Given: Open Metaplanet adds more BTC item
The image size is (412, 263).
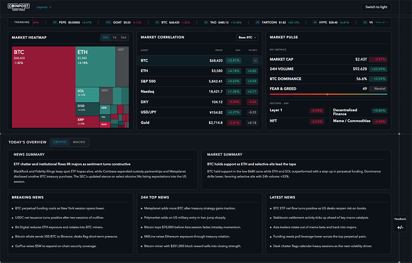Looking at the screenshot, I should [190, 208].
